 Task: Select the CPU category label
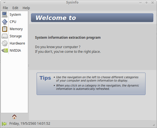(x=13, y=22)
